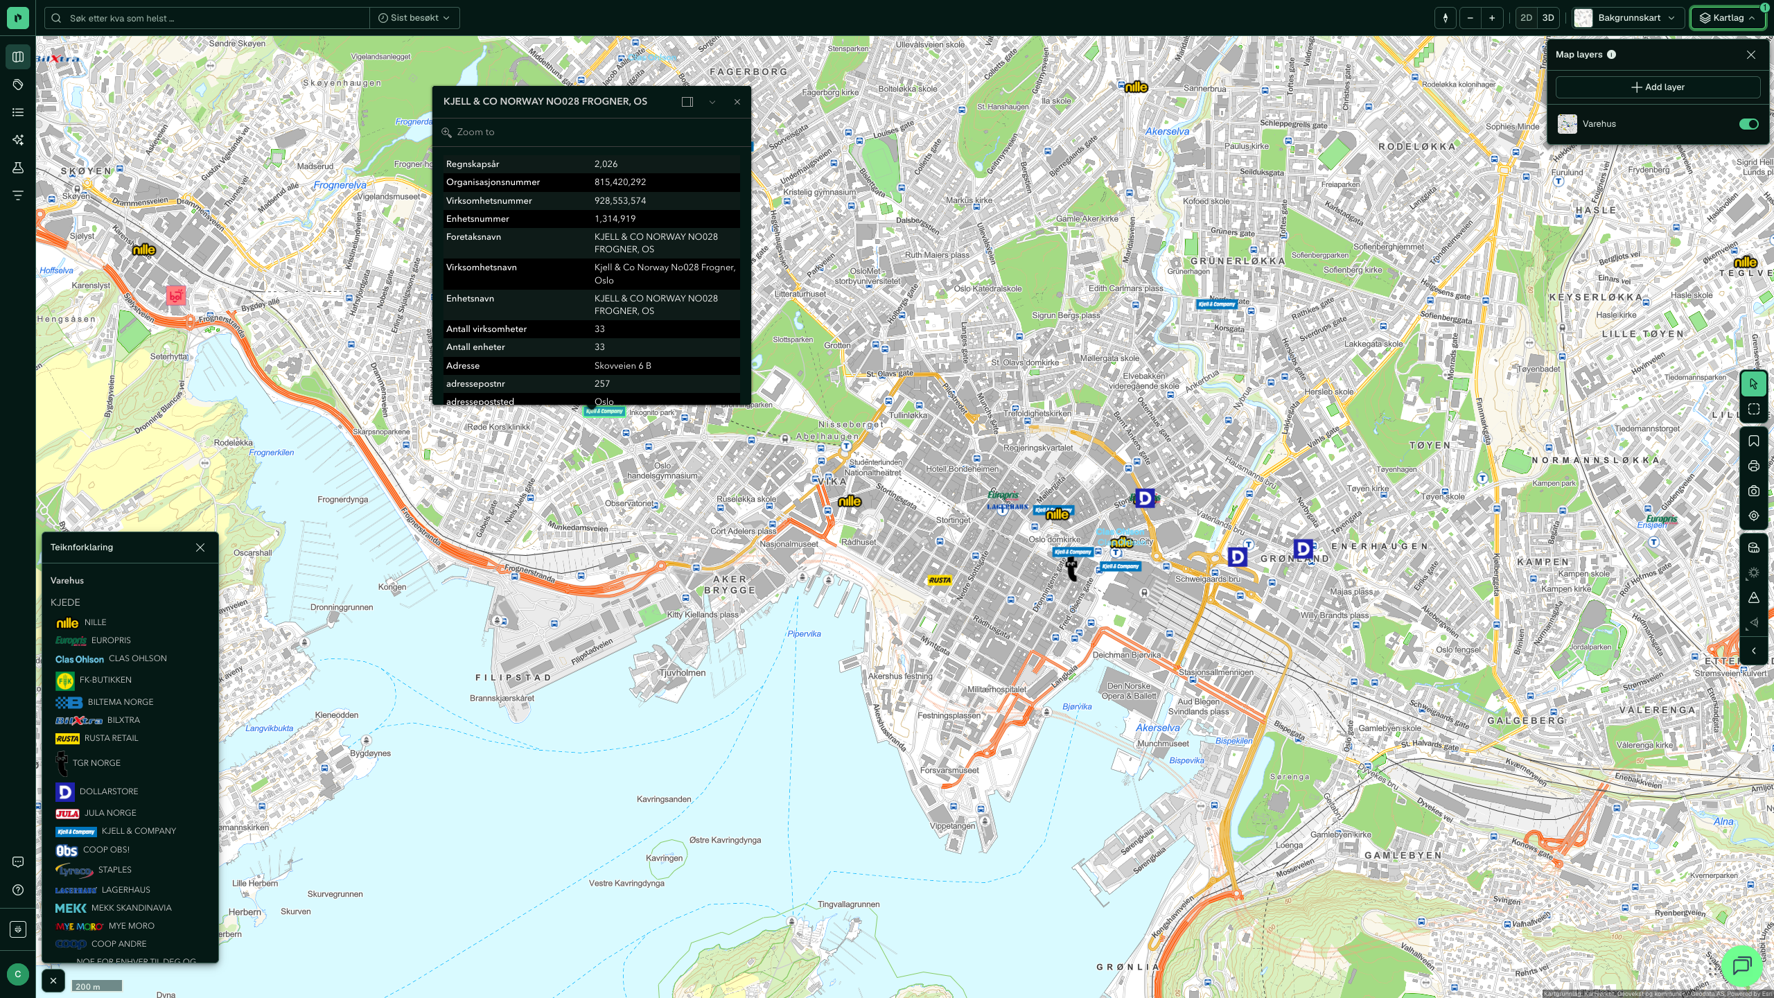Click the BilXtra marker near Søndre Skøyen

tap(58, 59)
